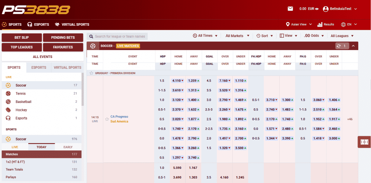Star the CA Progreso match
This screenshot has height=183, width=371.
pyautogui.click(x=107, y=118)
